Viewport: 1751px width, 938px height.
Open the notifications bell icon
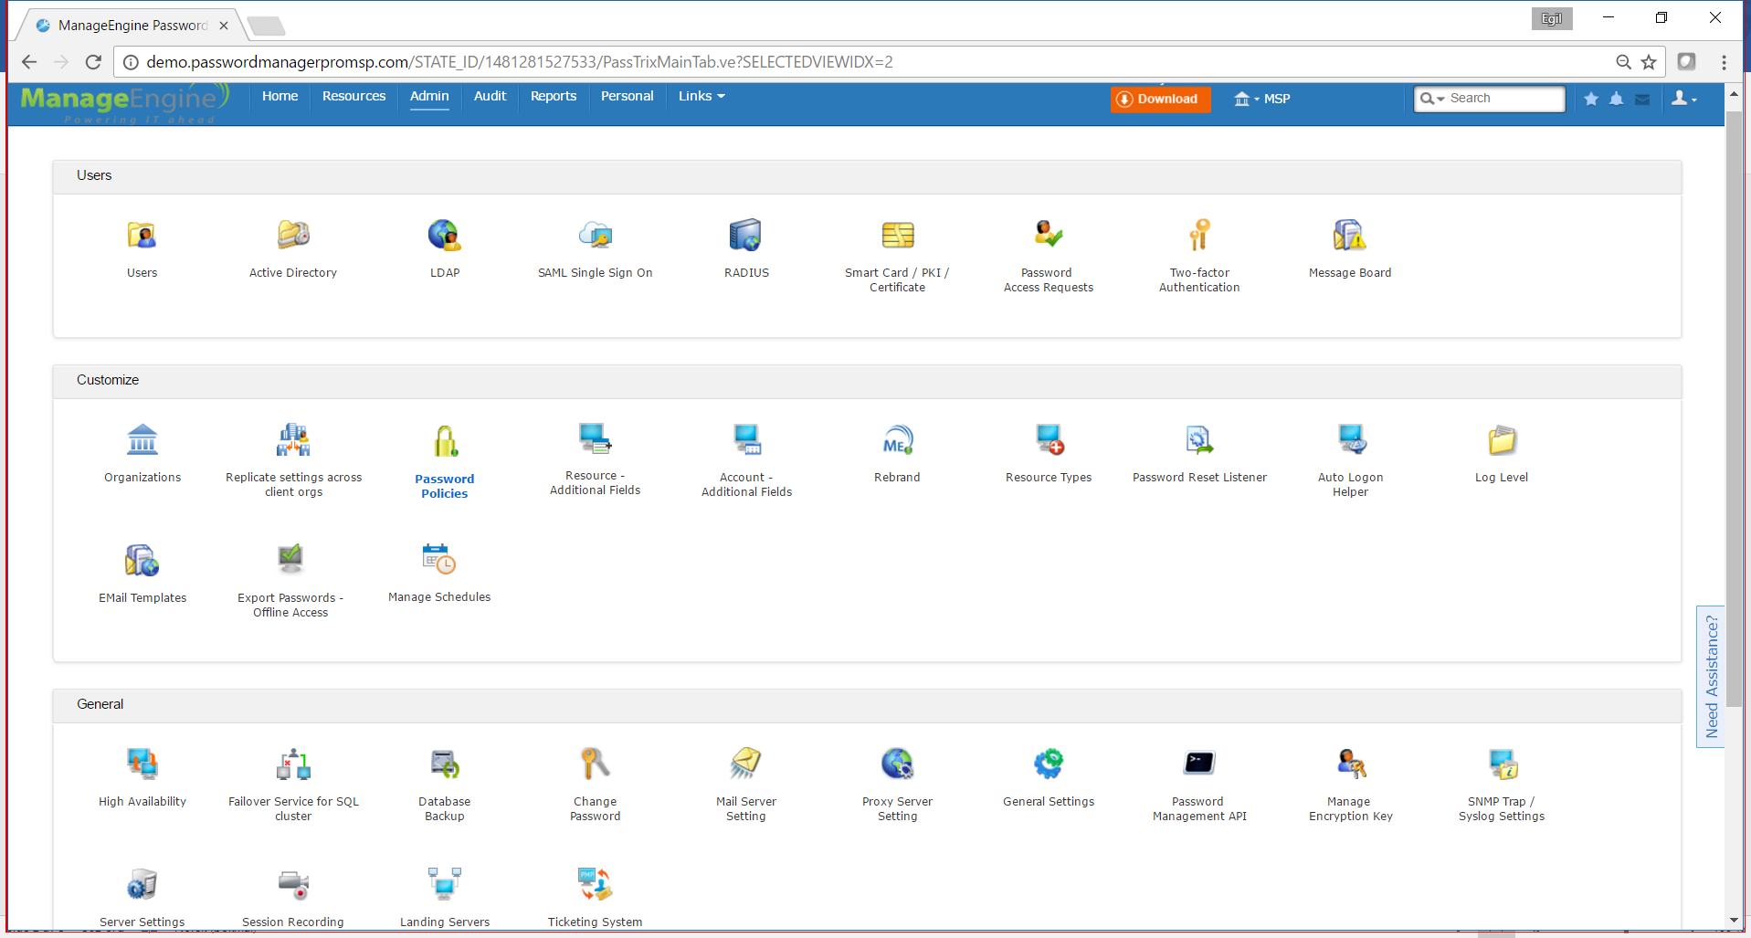[1617, 99]
